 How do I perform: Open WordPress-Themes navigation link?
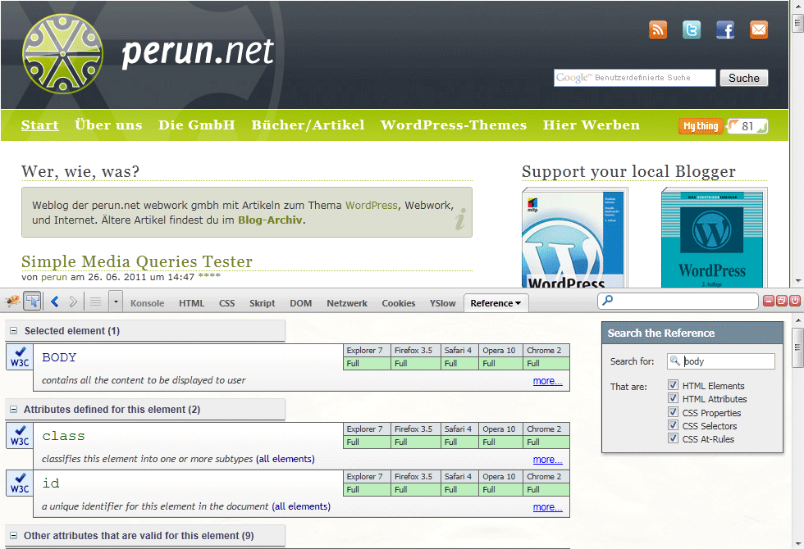coord(453,125)
